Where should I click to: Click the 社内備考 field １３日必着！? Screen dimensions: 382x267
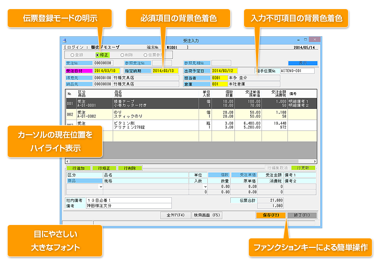(x=129, y=200)
